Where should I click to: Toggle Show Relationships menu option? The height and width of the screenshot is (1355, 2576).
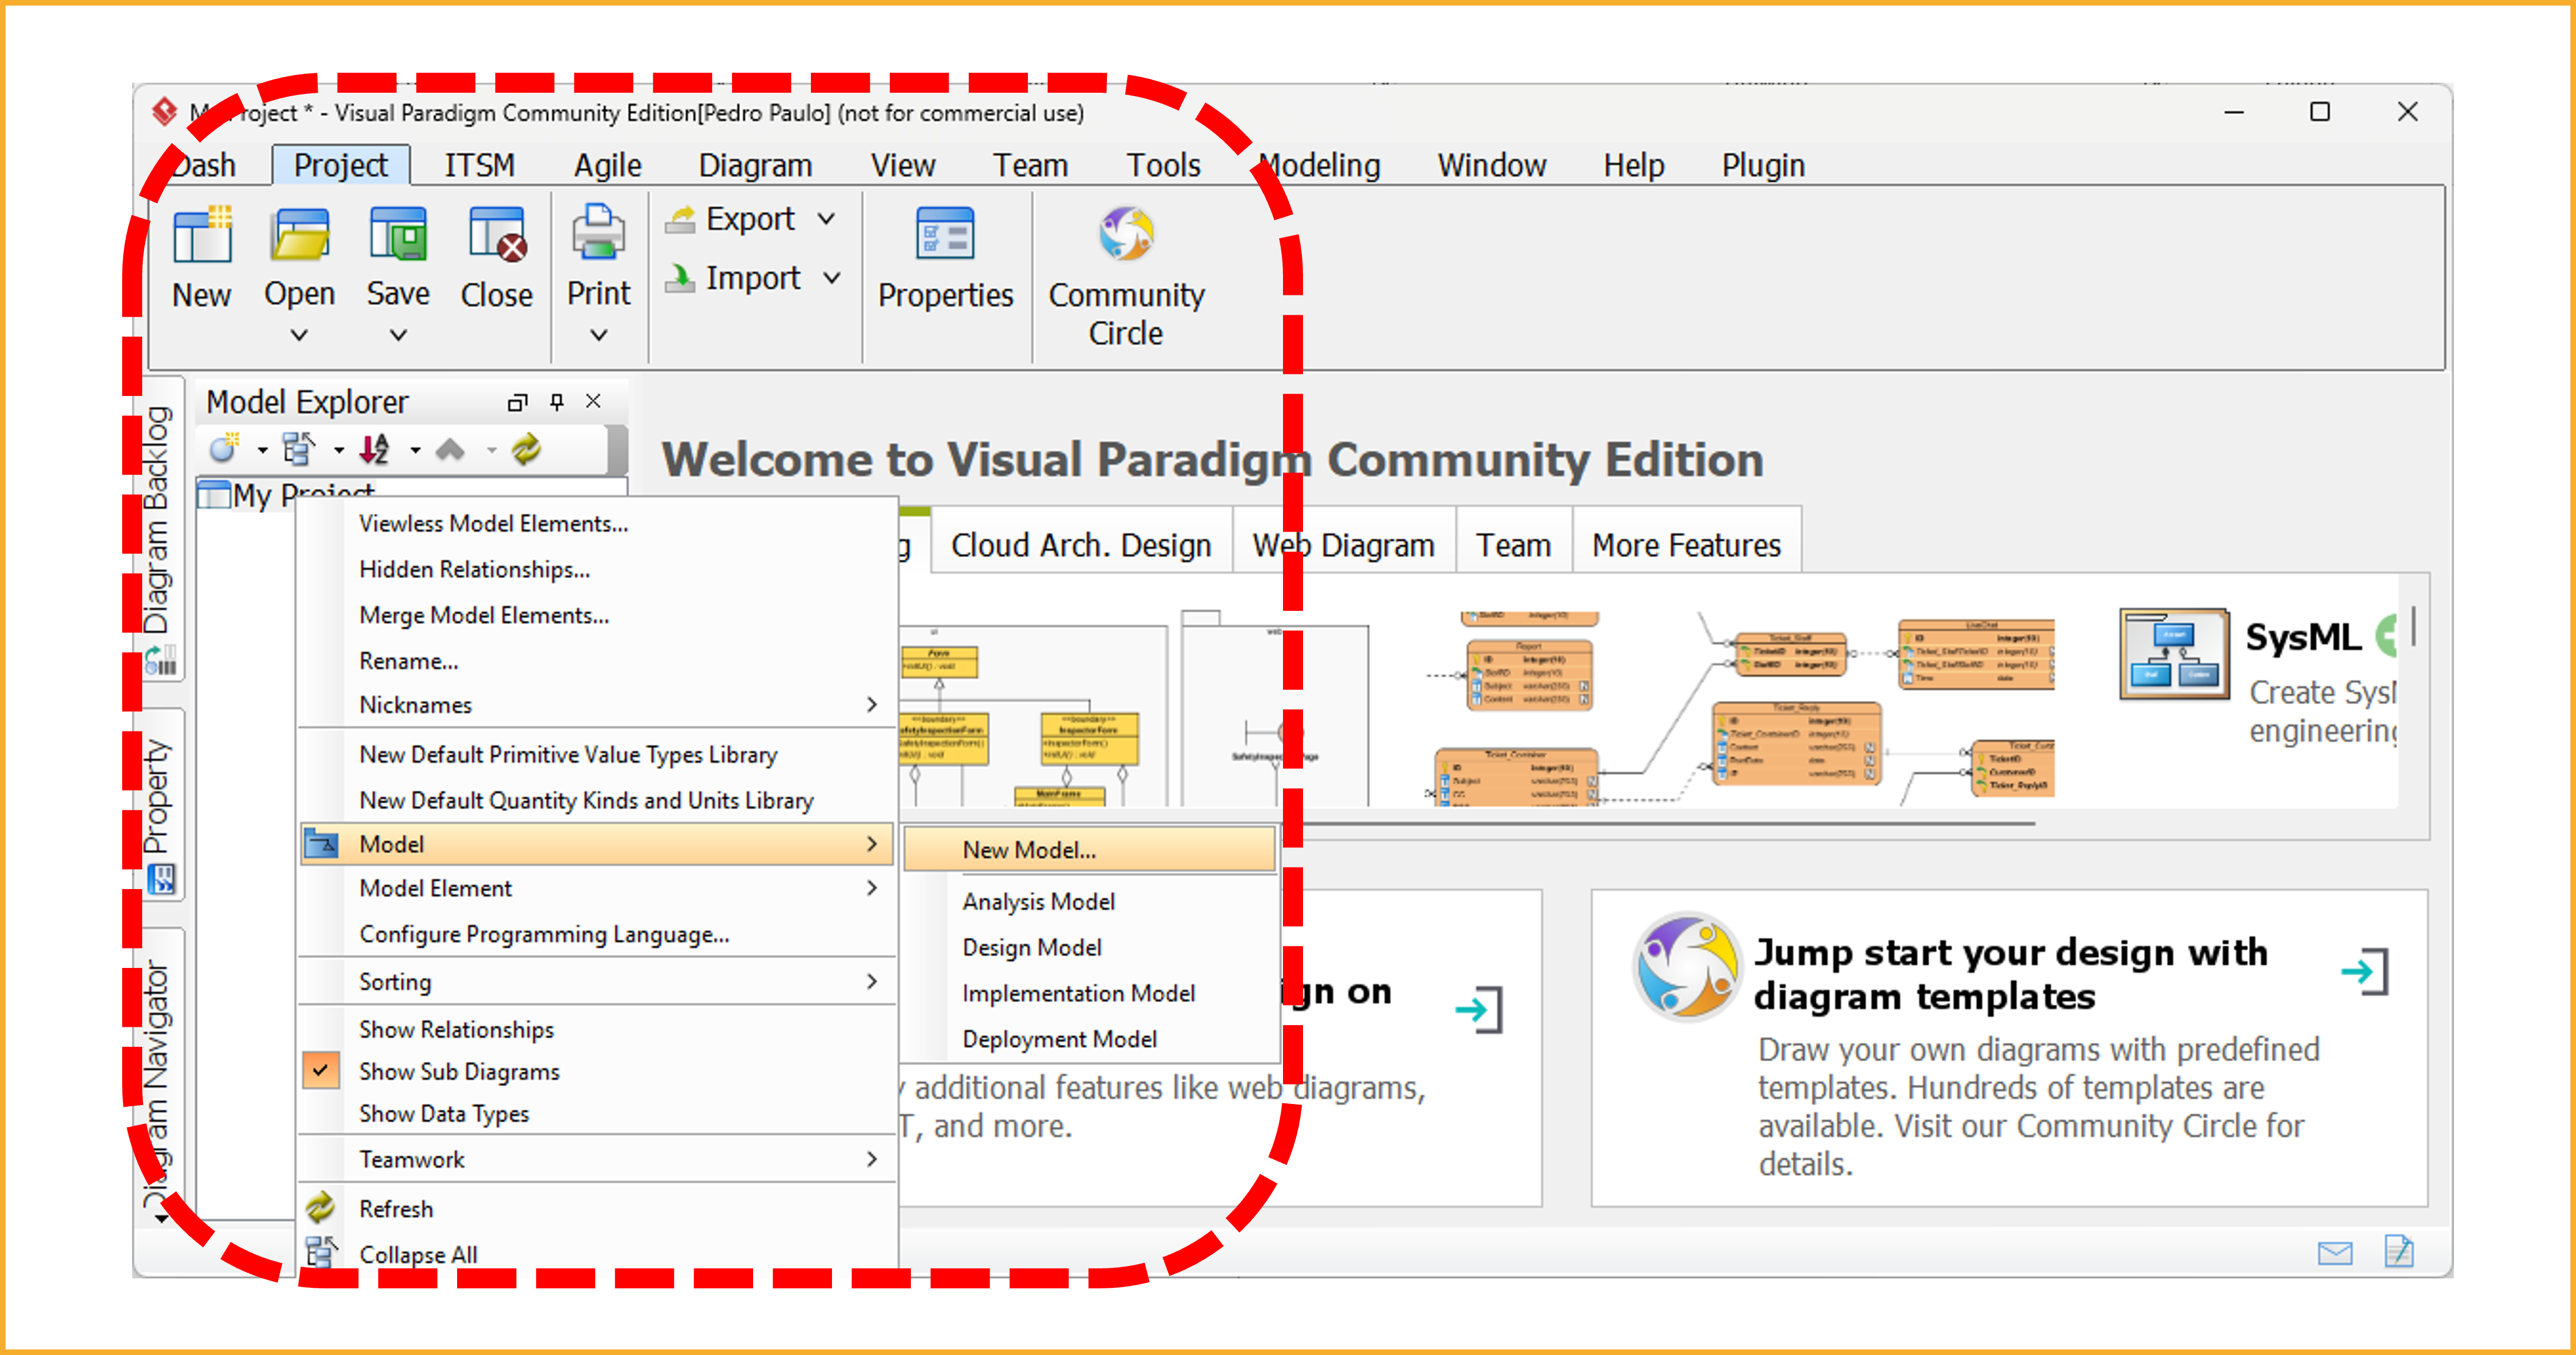pos(456,1029)
